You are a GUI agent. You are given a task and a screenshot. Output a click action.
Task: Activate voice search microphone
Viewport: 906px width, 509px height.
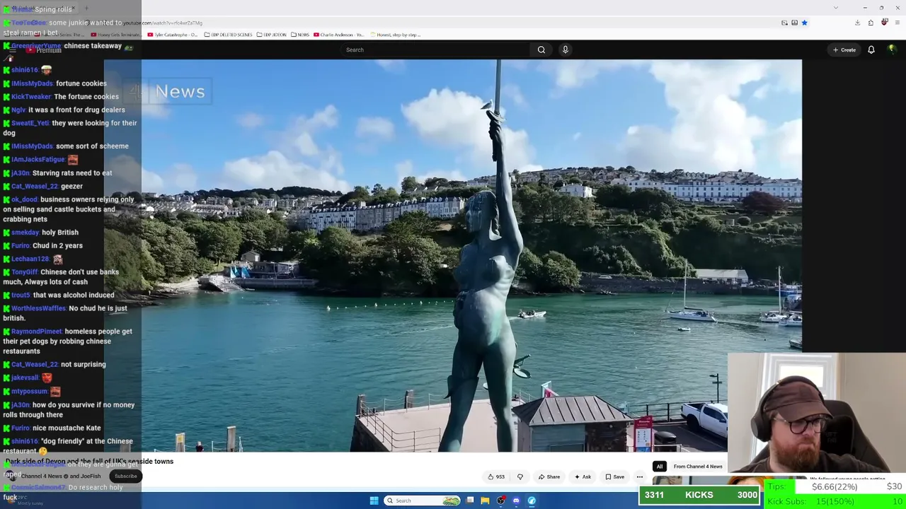(565, 49)
